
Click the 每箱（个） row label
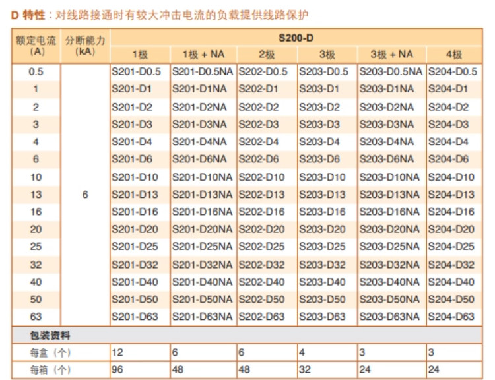(x=51, y=370)
